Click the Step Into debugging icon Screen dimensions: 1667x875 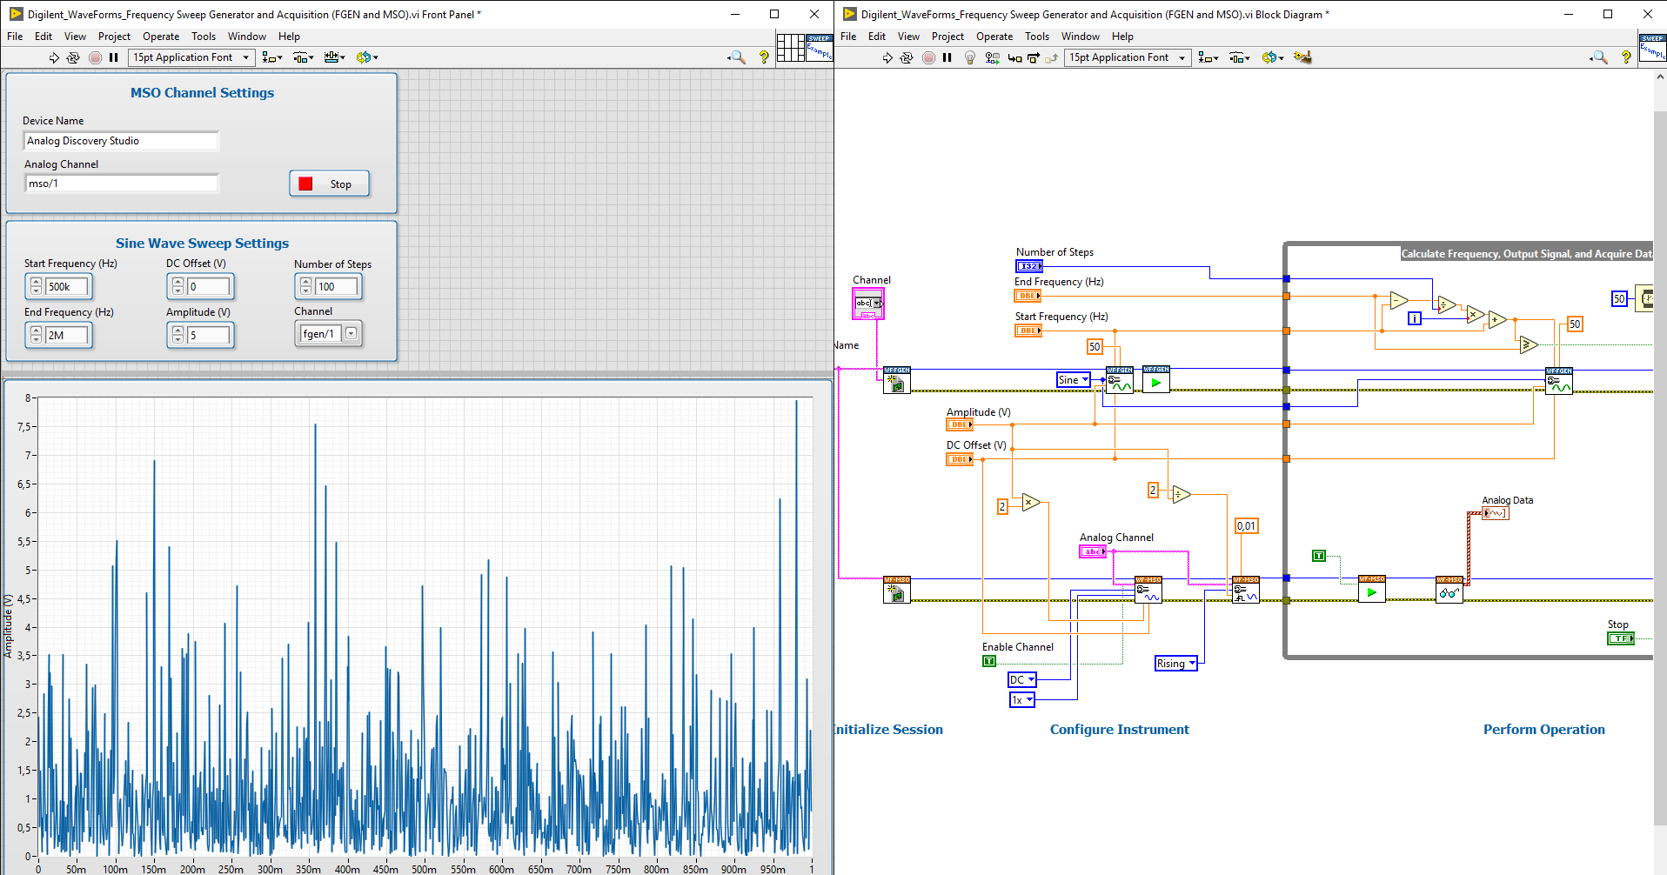pos(1014,57)
